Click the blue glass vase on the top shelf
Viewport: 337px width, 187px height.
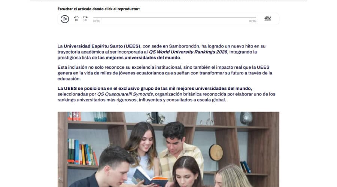point(100,116)
